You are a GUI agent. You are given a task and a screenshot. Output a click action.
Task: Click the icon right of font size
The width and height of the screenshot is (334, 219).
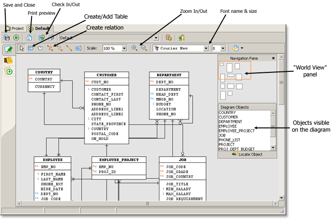235,48
